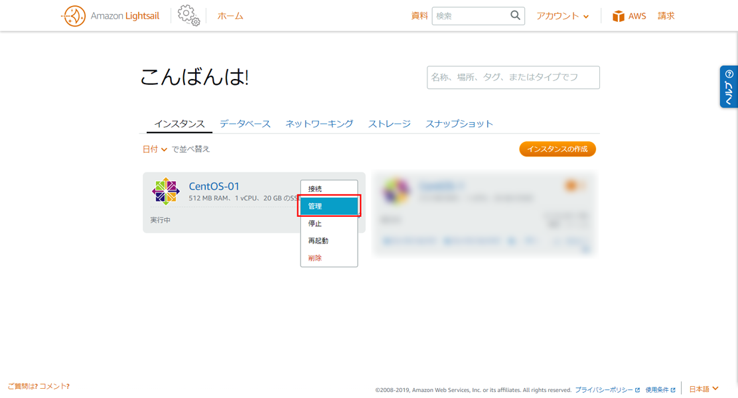This screenshot has height=398, width=738.
Task: Open the CentOS-01 instance name link
Action: point(214,186)
